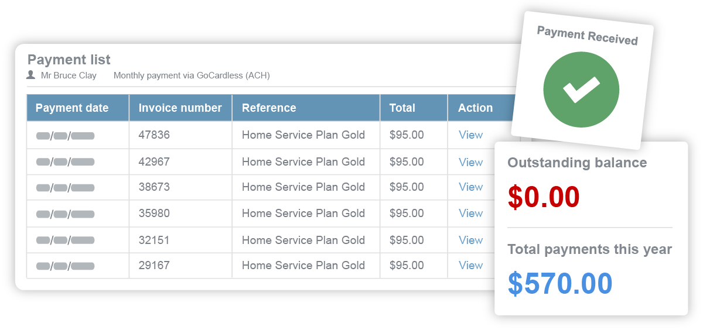The width and height of the screenshot is (703, 330).
Task: Select the $0.00 outstanding balance amount
Action: (544, 197)
